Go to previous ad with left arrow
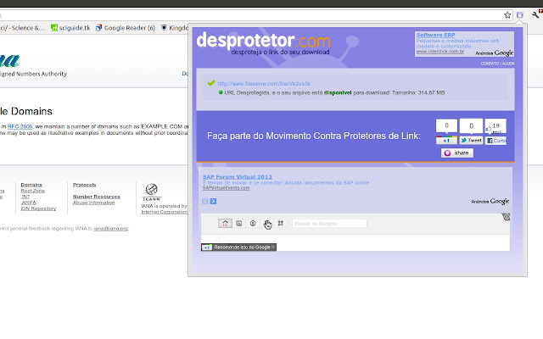The image size is (543, 339). (205, 202)
